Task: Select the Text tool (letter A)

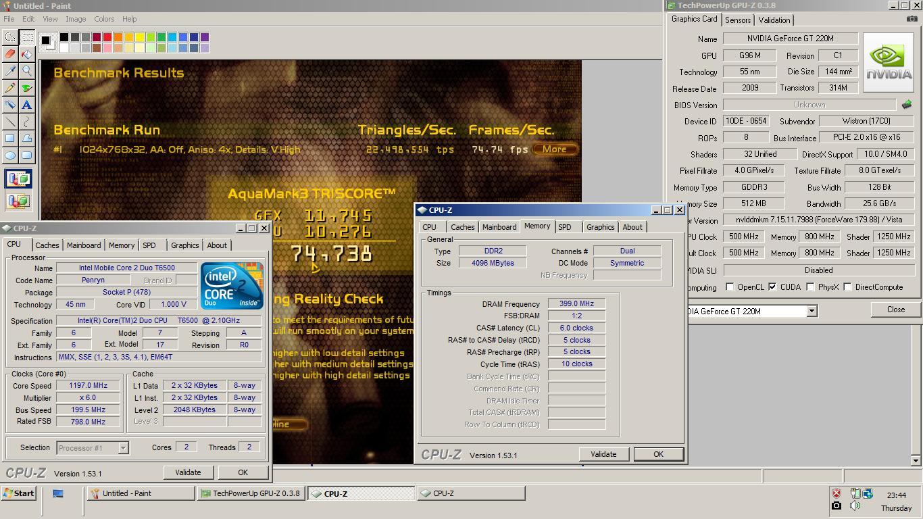Action: pyautogui.click(x=27, y=105)
